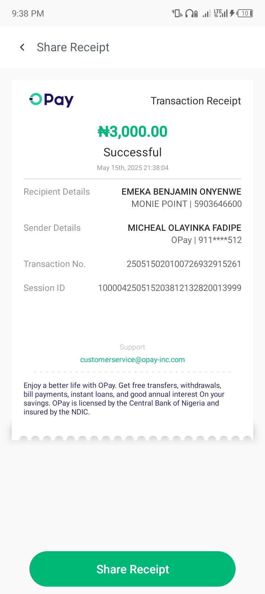This screenshot has width=265, height=594.
Task: Select the Transaction No. number value
Action: click(x=184, y=264)
